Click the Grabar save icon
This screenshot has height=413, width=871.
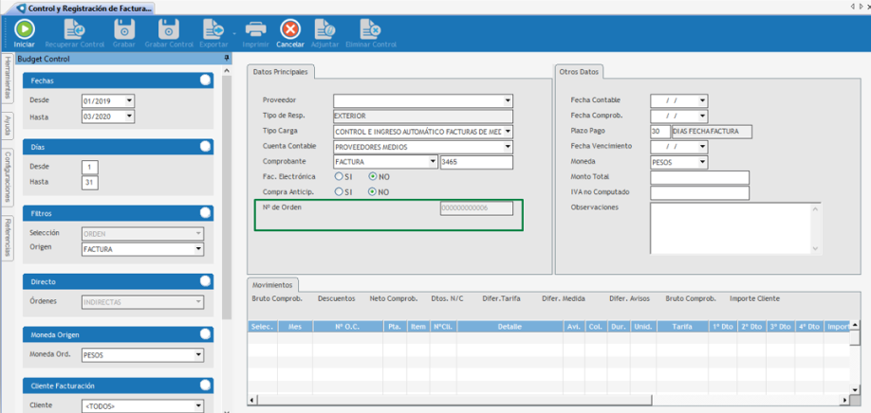[123, 29]
